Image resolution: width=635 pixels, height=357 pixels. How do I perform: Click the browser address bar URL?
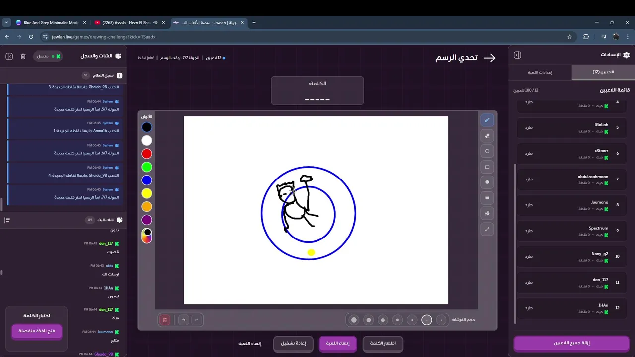pos(103,37)
